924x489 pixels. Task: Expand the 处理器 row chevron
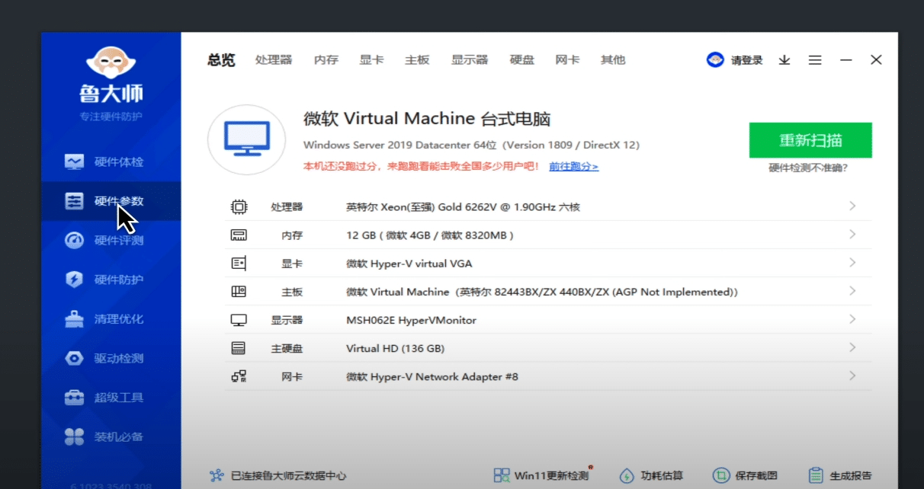pos(852,206)
